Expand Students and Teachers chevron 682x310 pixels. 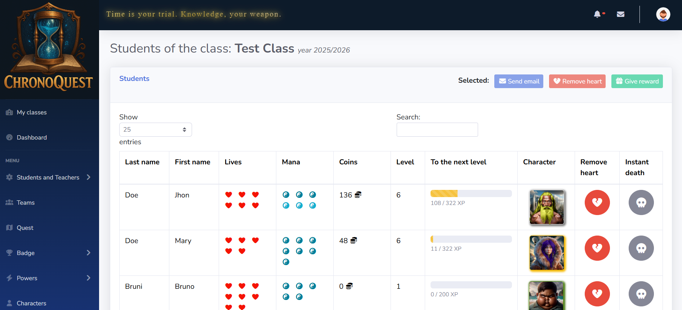tap(88, 177)
